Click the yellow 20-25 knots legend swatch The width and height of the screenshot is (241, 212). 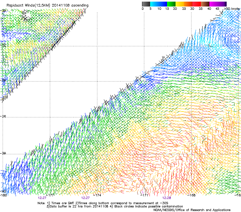(180, 4)
